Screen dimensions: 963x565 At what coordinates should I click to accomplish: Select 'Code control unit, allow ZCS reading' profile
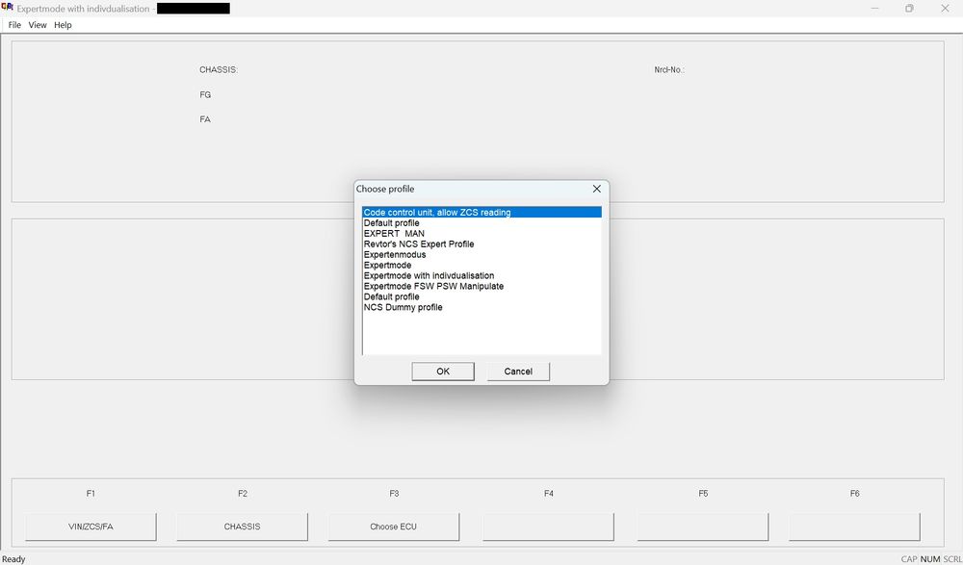pos(481,213)
